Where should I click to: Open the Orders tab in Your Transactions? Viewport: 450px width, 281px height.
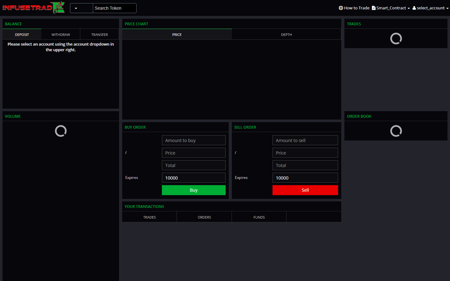coord(204,217)
